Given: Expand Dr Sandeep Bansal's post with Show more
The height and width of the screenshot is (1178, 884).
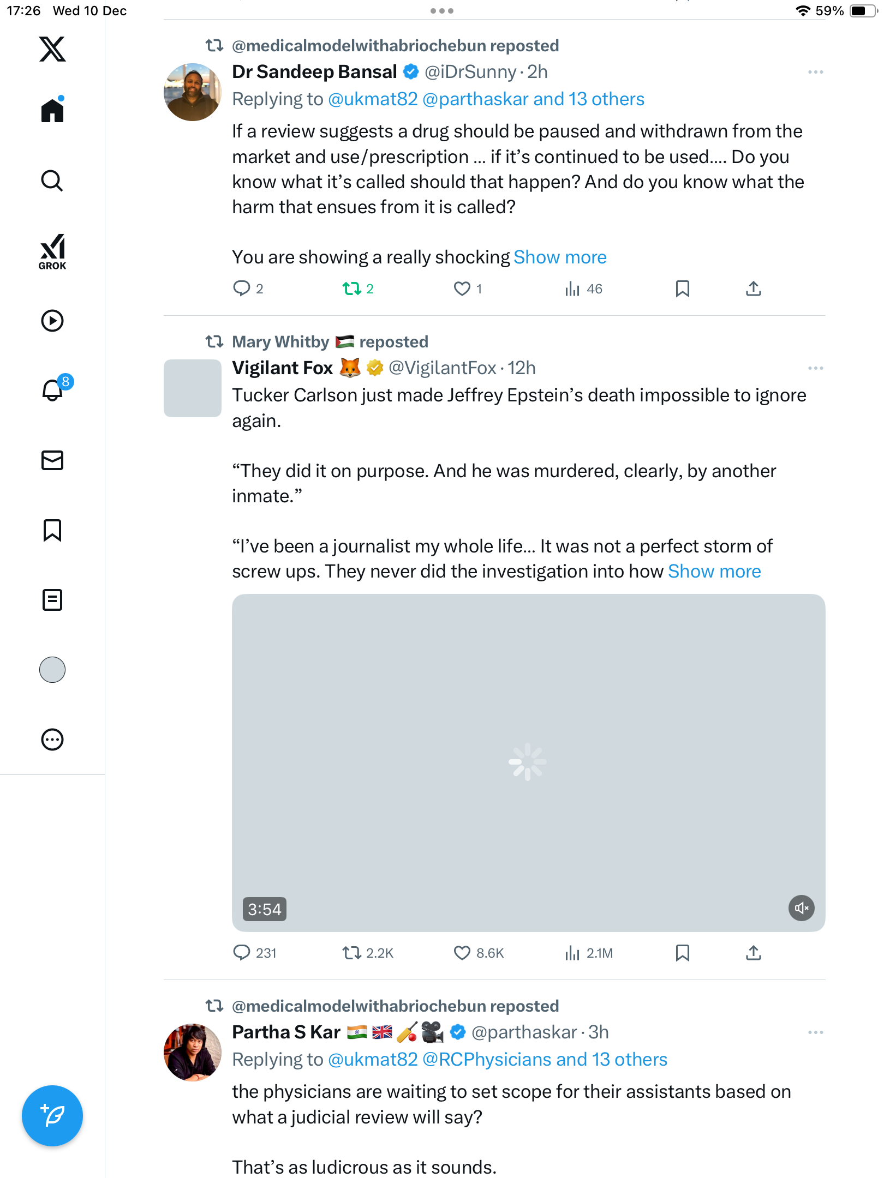Looking at the screenshot, I should [560, 257].
